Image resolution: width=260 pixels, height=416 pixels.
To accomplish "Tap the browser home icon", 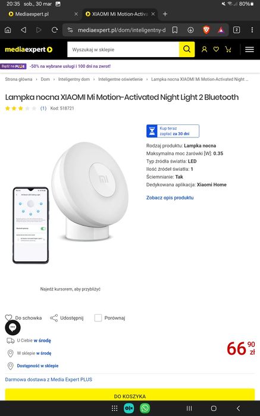I will [x=8, y=30].
